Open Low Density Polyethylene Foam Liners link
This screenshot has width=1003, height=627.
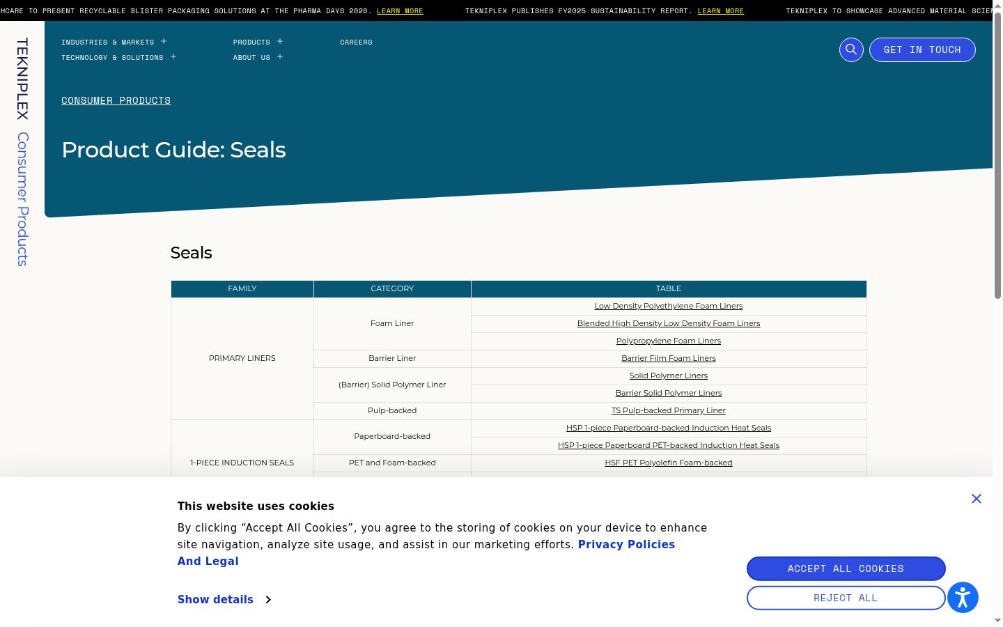(669, 306)
